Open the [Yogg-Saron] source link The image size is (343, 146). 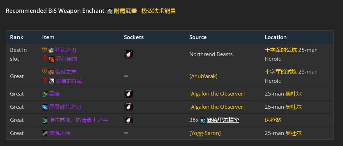coord(205,133)
